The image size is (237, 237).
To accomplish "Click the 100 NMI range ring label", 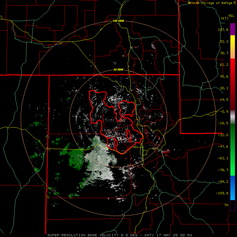I will click(x=118, y=21).
